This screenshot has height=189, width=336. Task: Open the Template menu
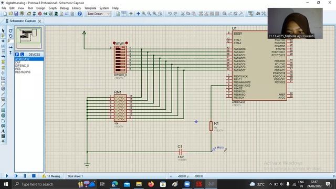click(x=90, y=8)
